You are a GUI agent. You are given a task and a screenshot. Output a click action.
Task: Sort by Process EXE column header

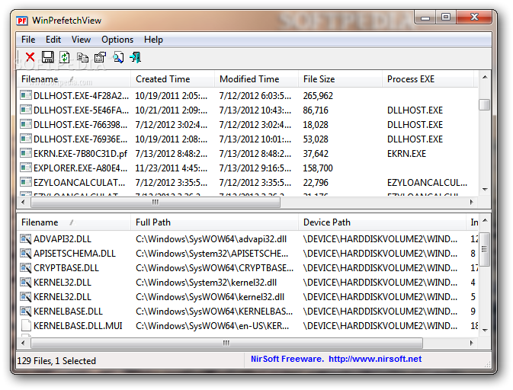[428, 79]
